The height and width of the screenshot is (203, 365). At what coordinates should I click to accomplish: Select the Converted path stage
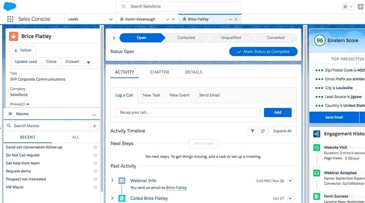(x=275, y=38)
